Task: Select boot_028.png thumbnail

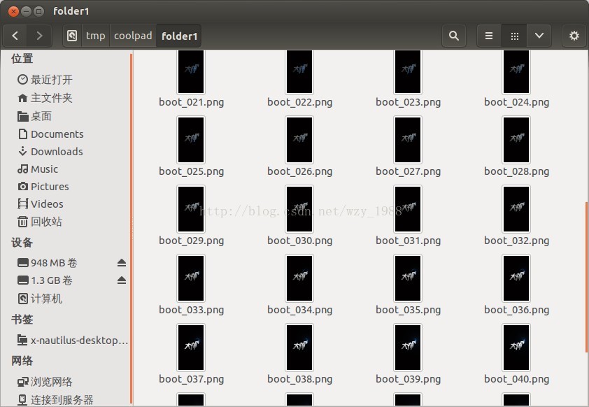Action: 516,140
